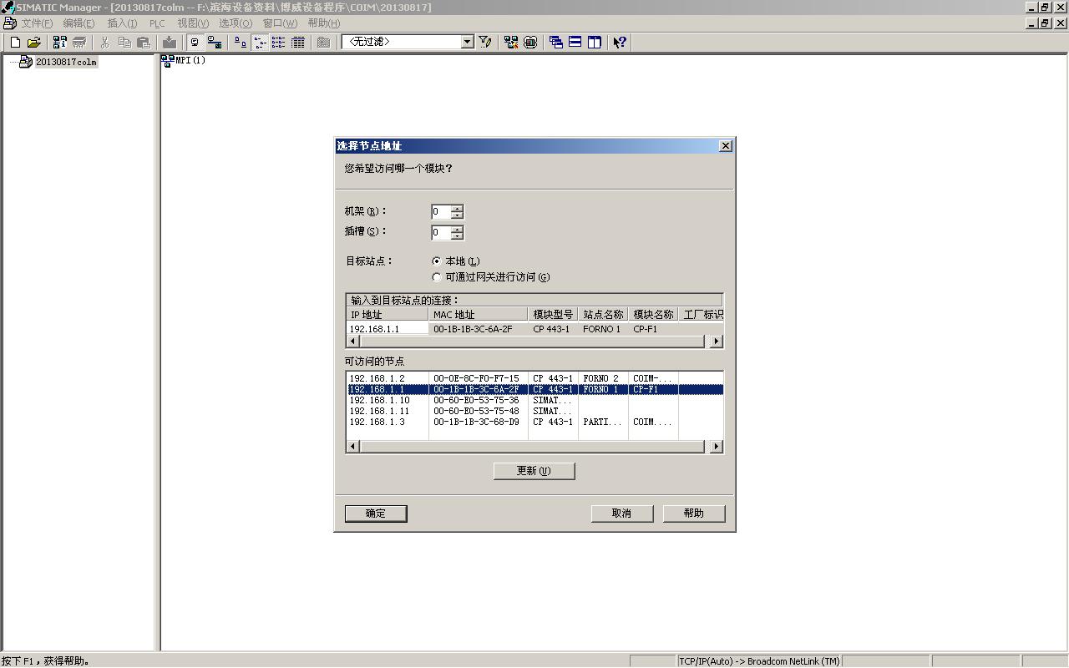The image size is (1069, 668).
Task: Click the filter funnel icon
Action: tap(485, 42)
